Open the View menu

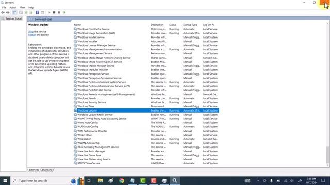point(23,7)
